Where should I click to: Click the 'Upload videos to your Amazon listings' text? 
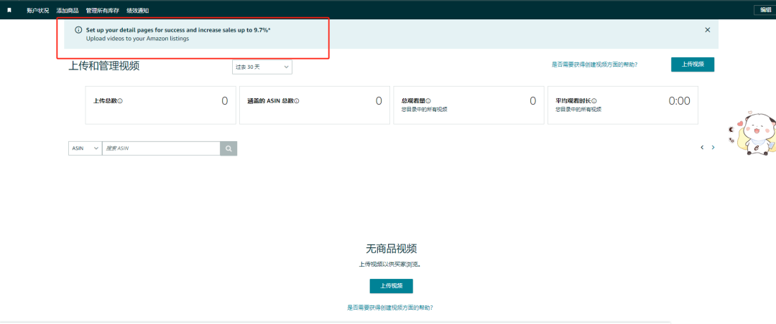[137, 38]
